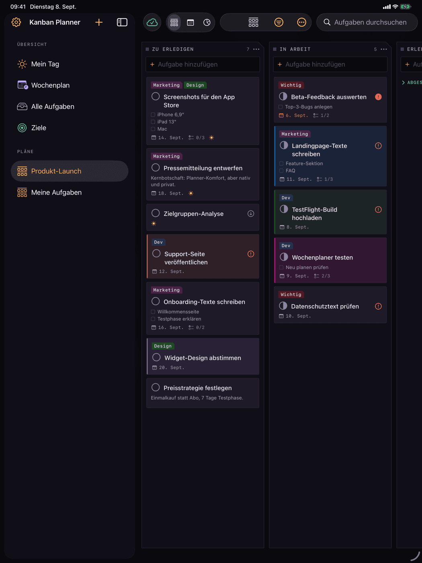
Task: Tap the overdue 6. Sept. date
Action: tap(293, 115)
